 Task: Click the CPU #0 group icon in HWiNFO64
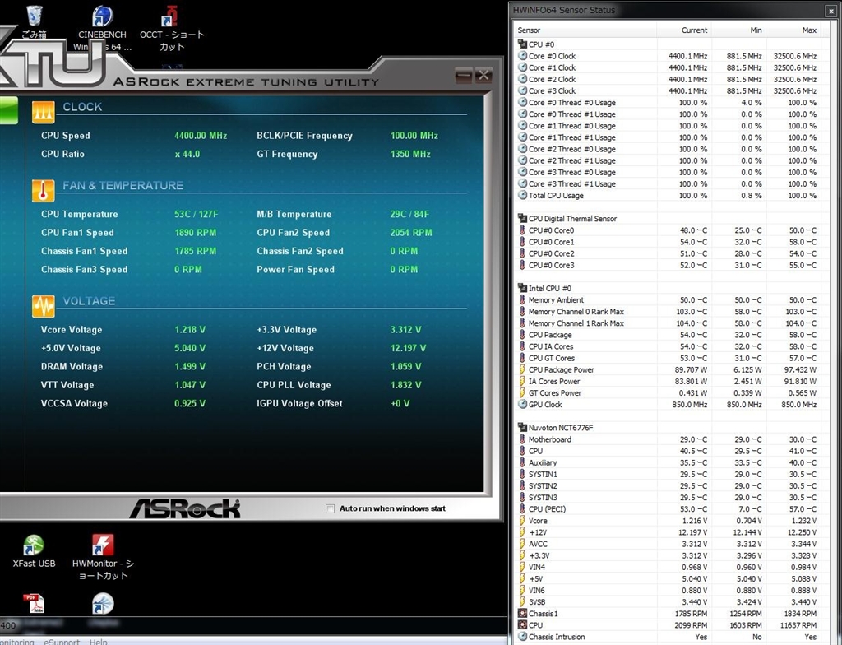(x=522, y=44)
